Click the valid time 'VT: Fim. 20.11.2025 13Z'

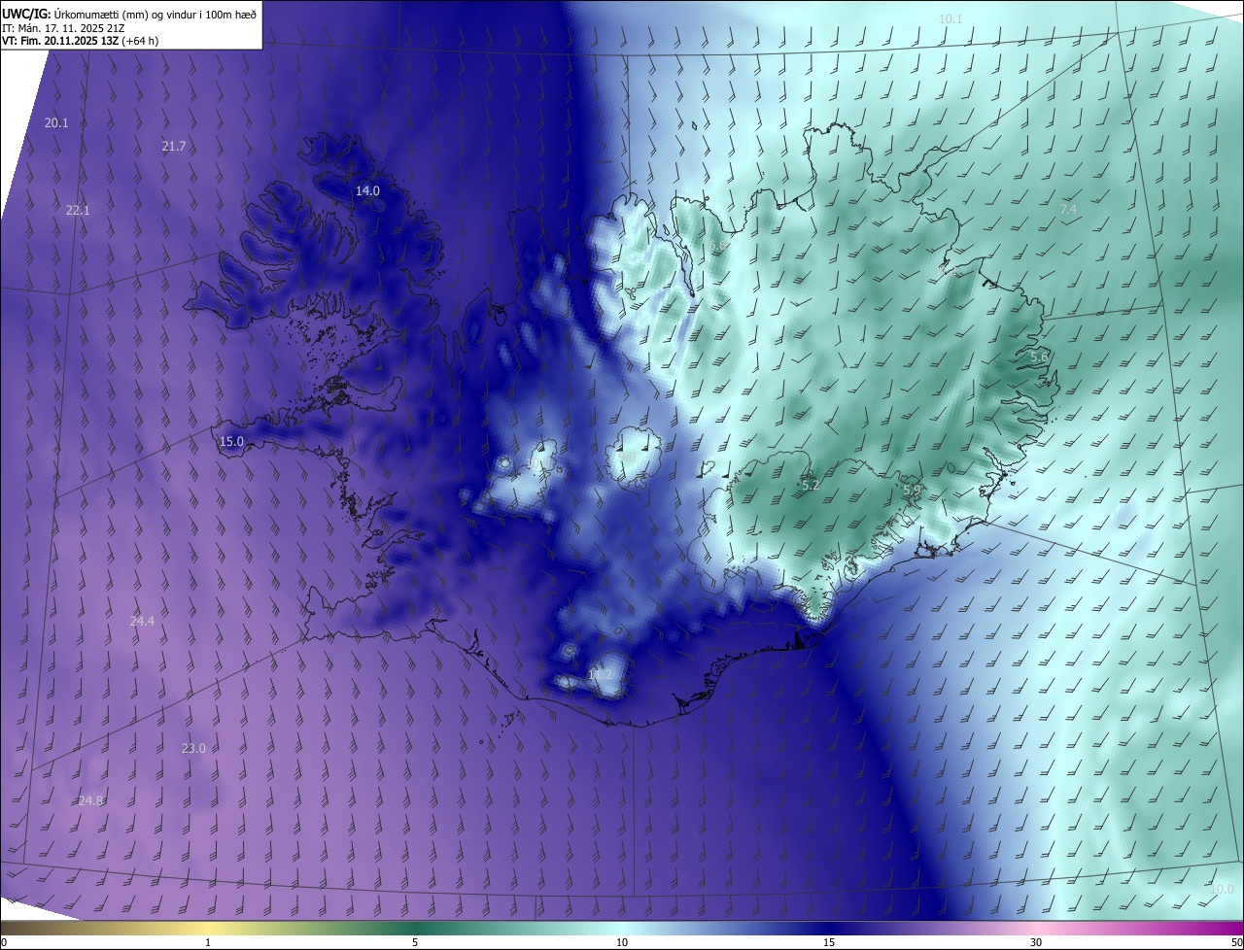pos(62,41)
